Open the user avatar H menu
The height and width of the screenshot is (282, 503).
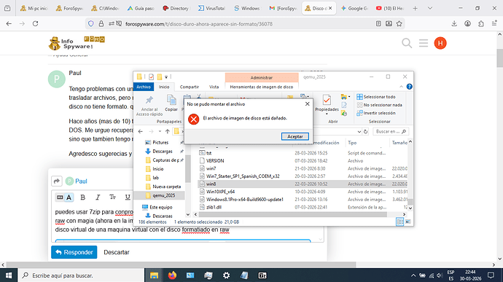point(440,43)
